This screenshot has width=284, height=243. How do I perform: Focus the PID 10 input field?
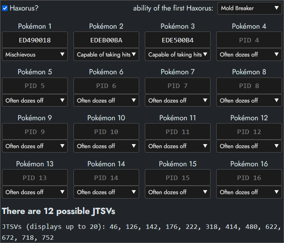pyautogui.click(x=106, y=132)
